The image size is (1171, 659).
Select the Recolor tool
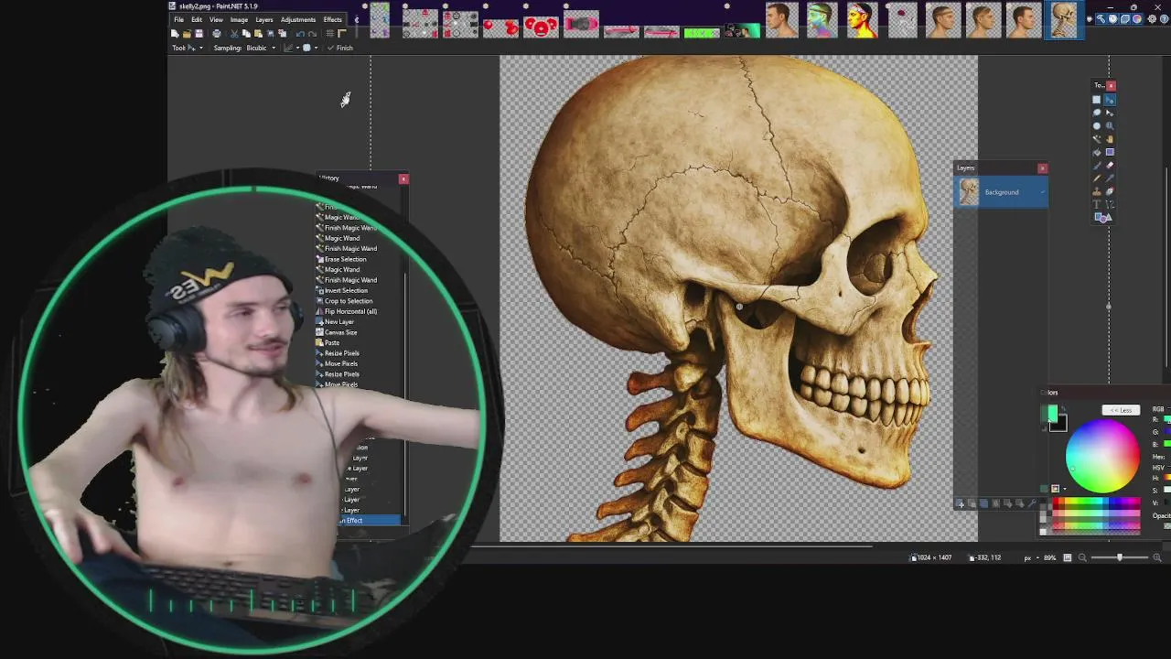point(1110,192)
